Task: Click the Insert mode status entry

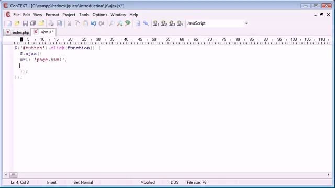Action: (51, 182)
